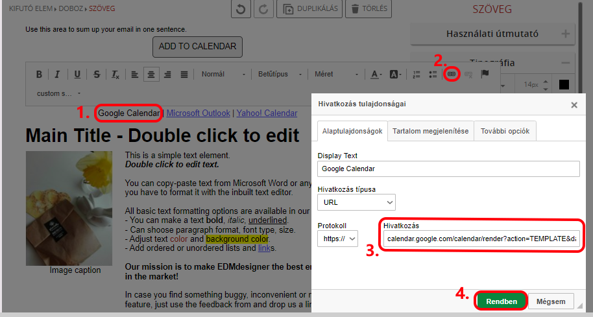Click the Display Text input field

click(x=448, y=169)
